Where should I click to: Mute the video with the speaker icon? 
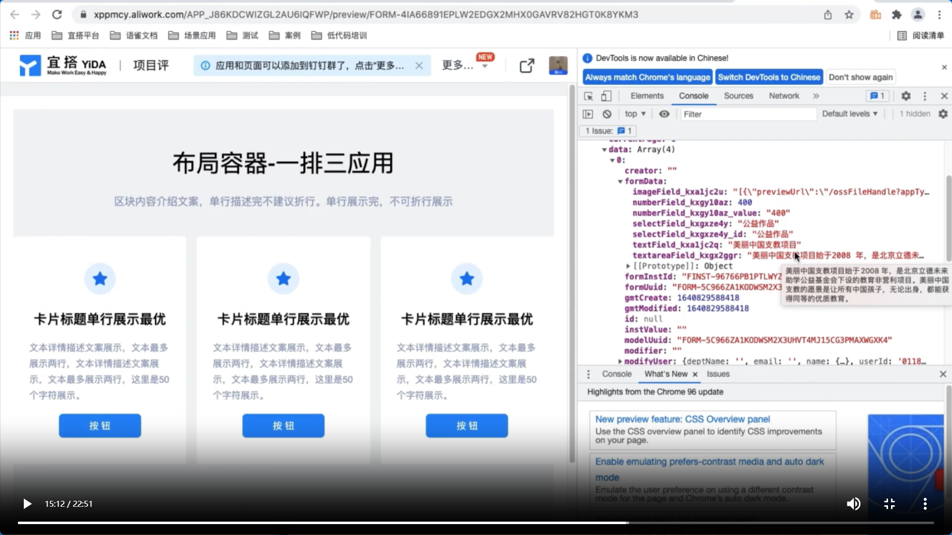853,504
